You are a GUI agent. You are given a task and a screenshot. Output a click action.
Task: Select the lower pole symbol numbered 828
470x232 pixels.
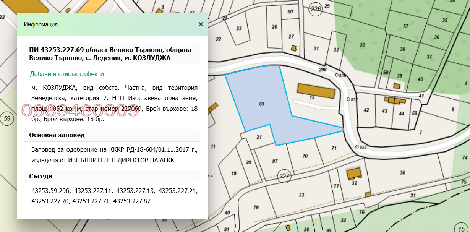pos(357,146)
